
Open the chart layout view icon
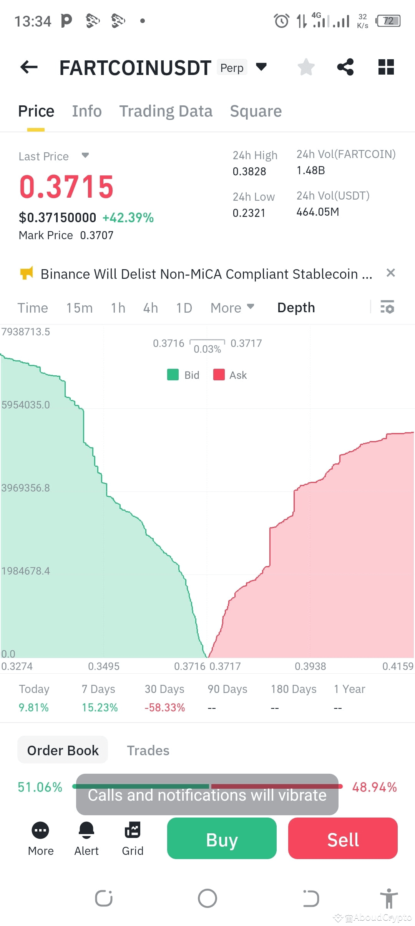(x=386, y=67)
